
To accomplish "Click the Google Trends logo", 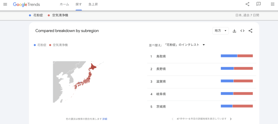I will click(x=26, y=4).
